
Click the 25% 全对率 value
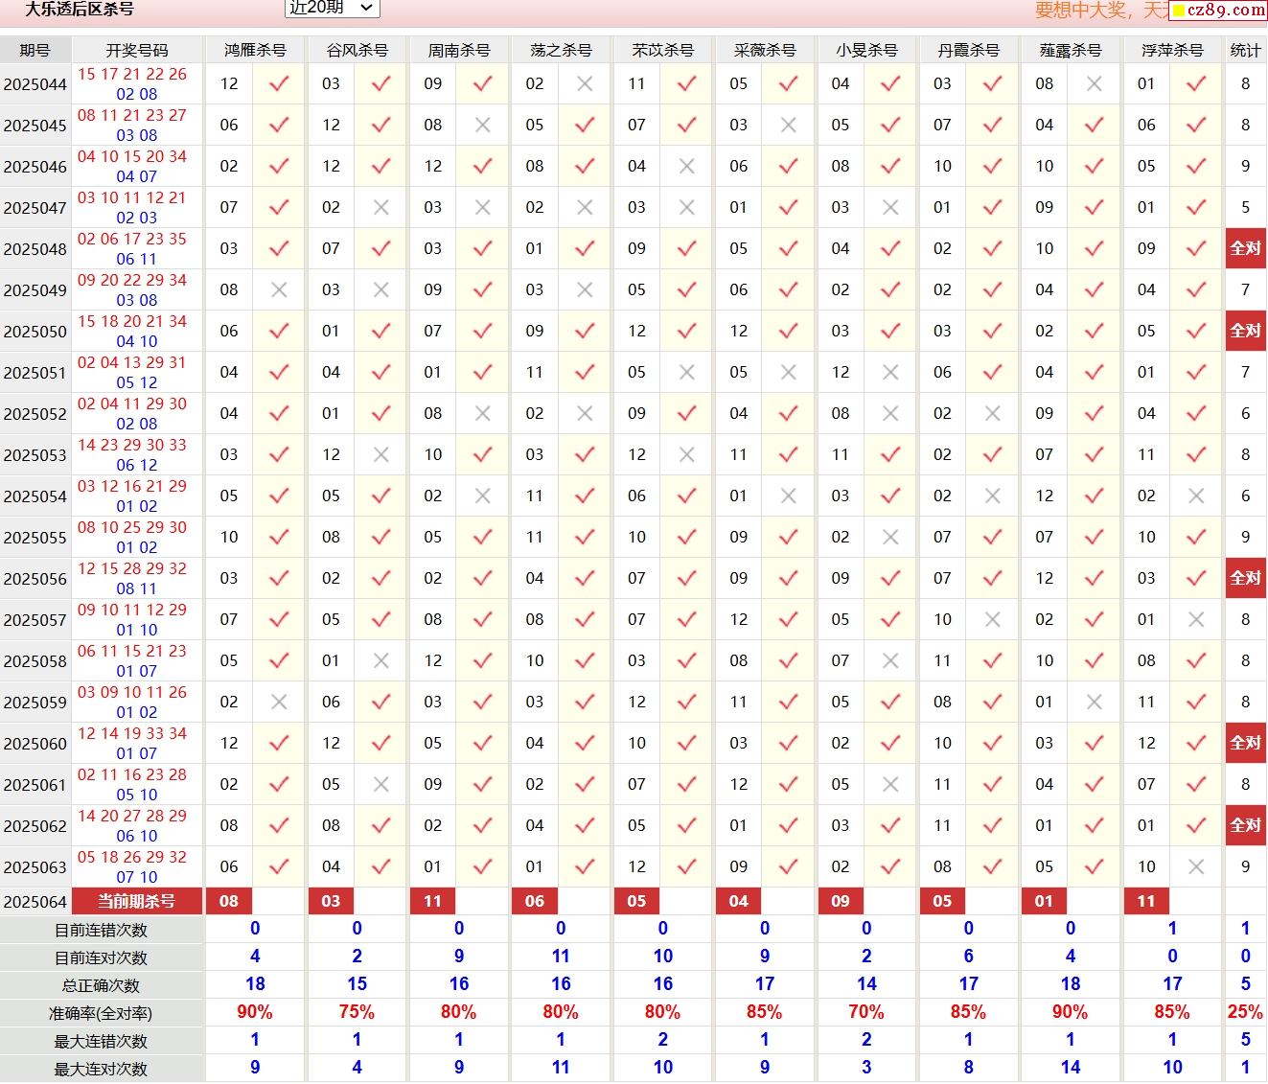coord(1245,1012)
